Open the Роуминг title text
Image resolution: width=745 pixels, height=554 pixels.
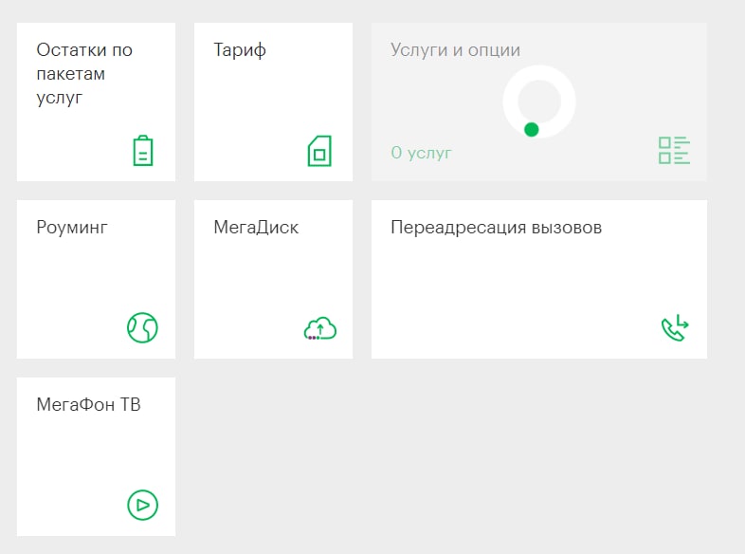tap(72, 228)
